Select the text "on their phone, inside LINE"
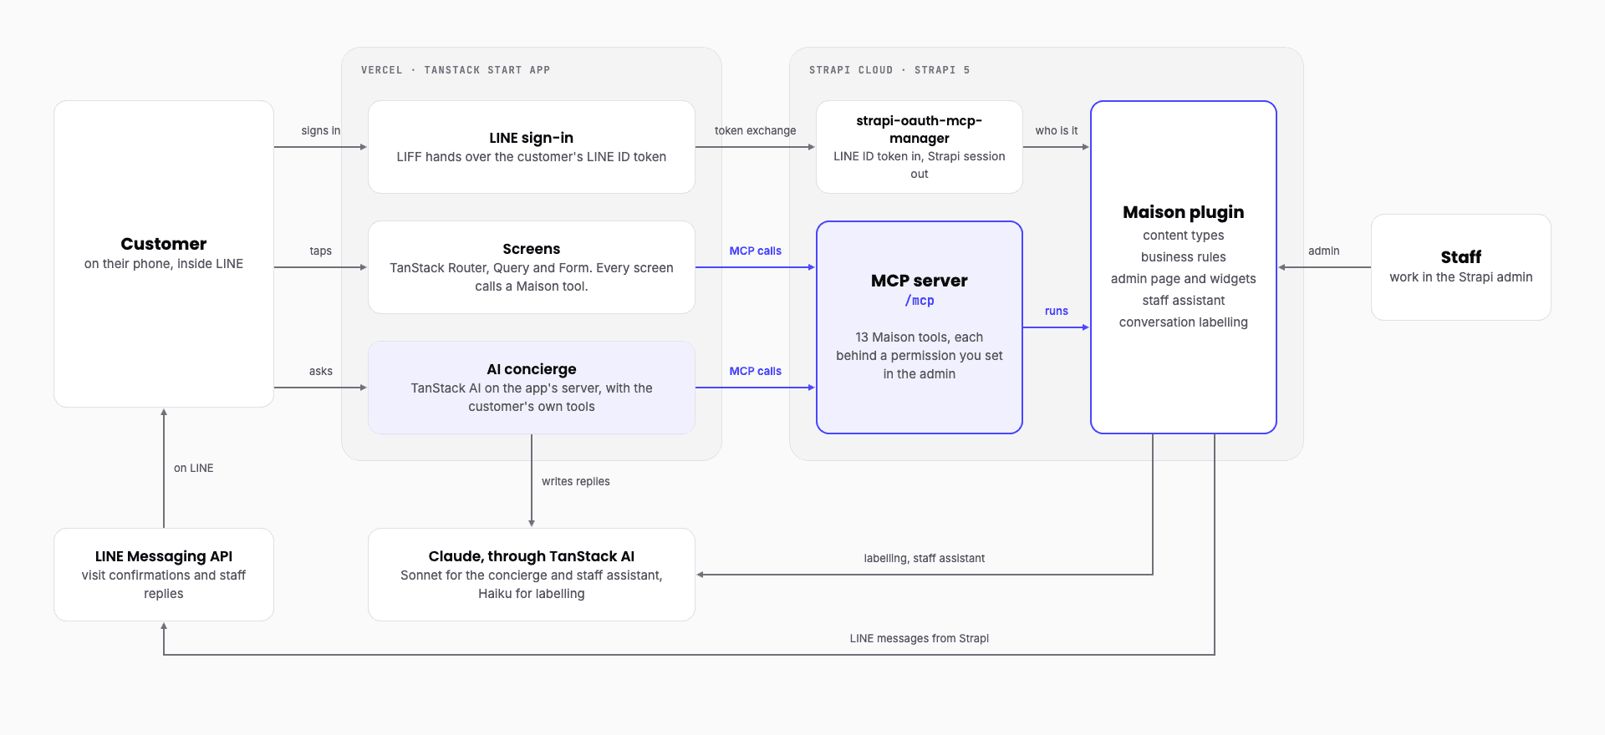The width and height of the screenshot is (1605, 735). coord(164,264)
